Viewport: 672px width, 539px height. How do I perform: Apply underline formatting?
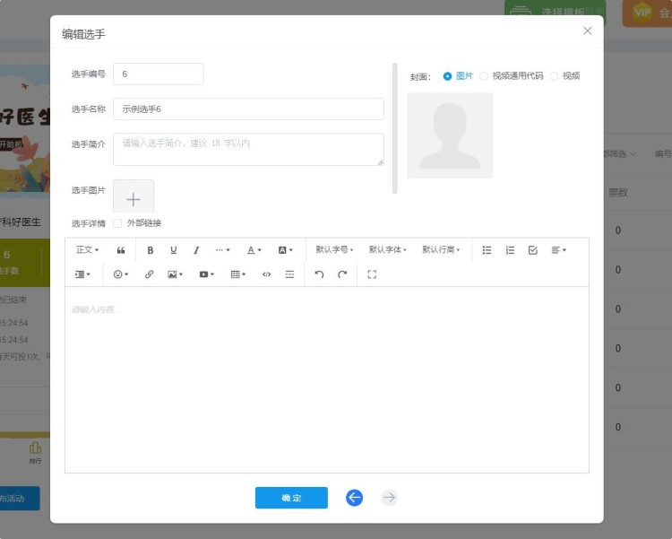point(173,250)
